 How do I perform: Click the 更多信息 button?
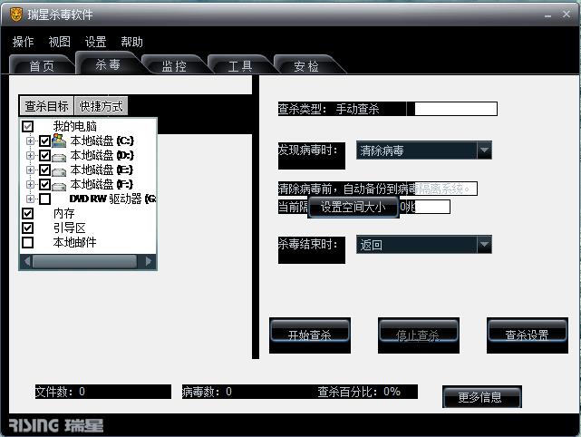[481, 396]
